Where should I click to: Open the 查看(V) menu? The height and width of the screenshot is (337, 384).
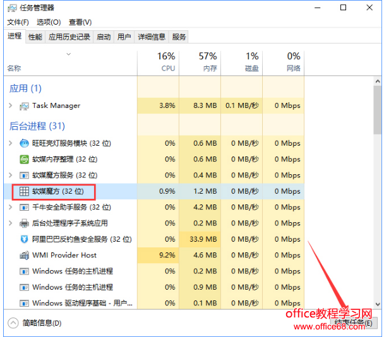(80, 22)
